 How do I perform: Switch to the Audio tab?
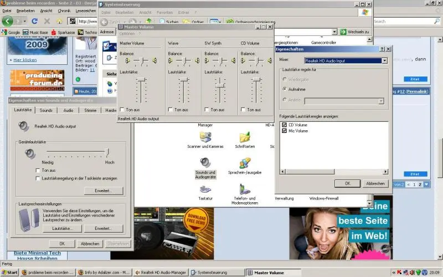coord(68,110)
